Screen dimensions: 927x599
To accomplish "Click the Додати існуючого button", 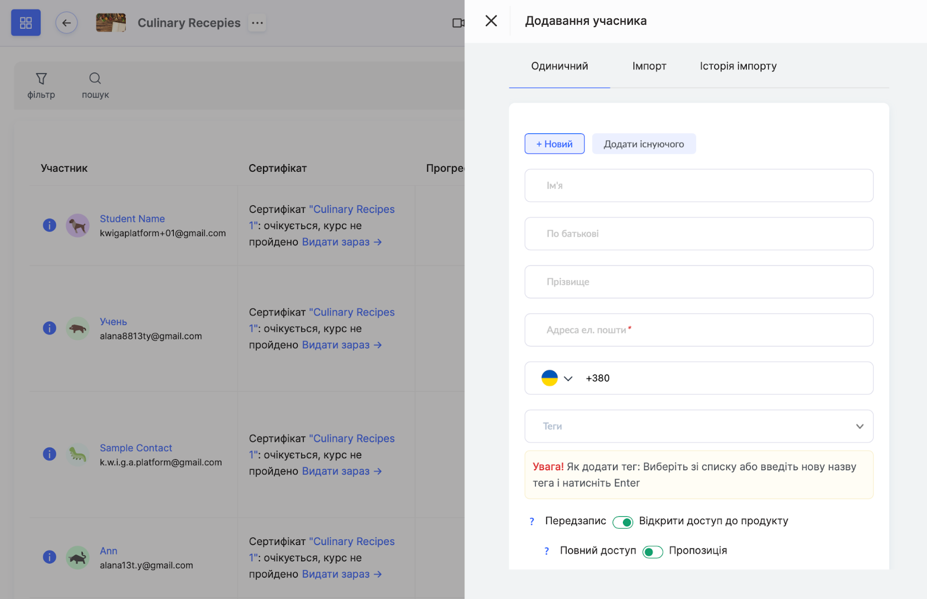I will tap(644, 144).
